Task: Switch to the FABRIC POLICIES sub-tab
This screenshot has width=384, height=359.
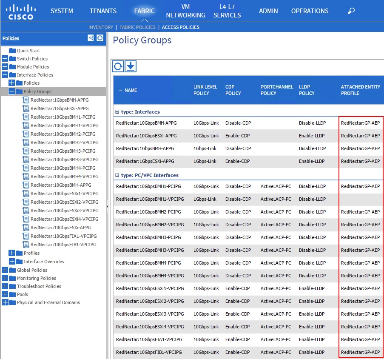Action: coord(137,27)
